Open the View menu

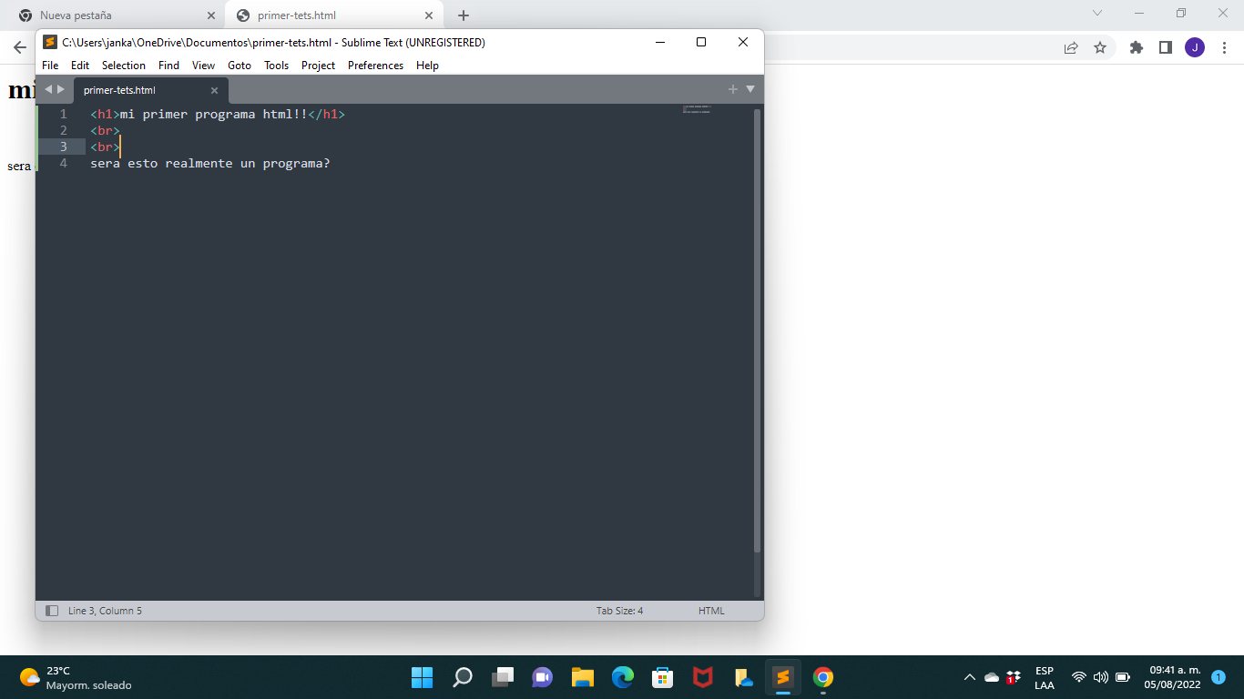203,66
